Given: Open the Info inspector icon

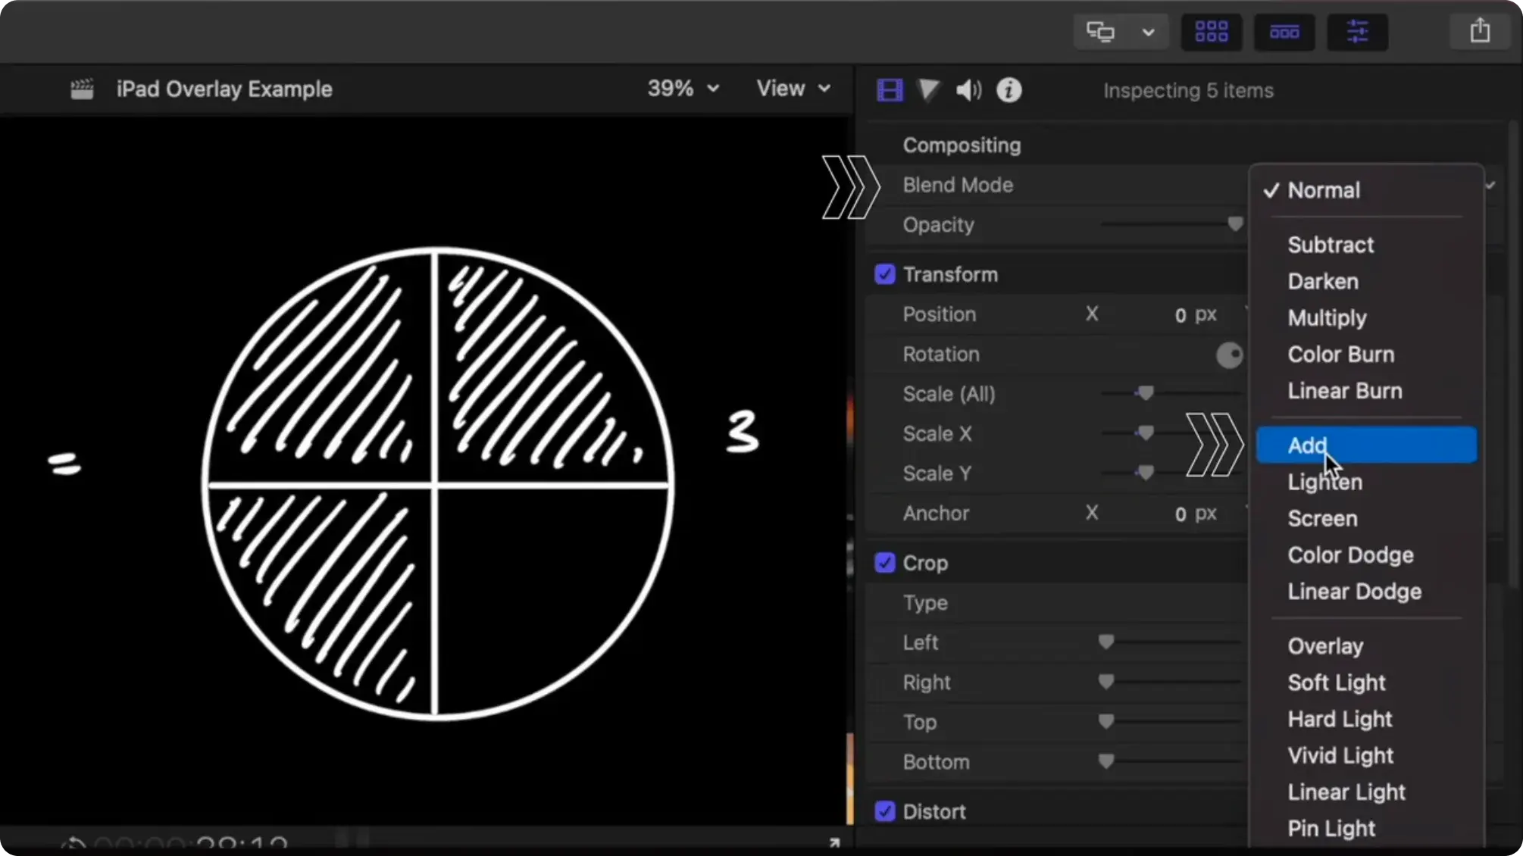Looking at the screenshot, I should (x=1009, y=90).
